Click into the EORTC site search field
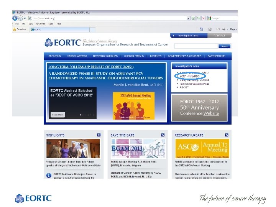The image size is (276, 207). 196,46
